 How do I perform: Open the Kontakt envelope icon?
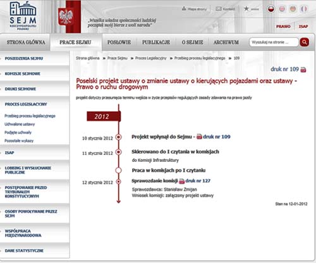pos(219,9)
